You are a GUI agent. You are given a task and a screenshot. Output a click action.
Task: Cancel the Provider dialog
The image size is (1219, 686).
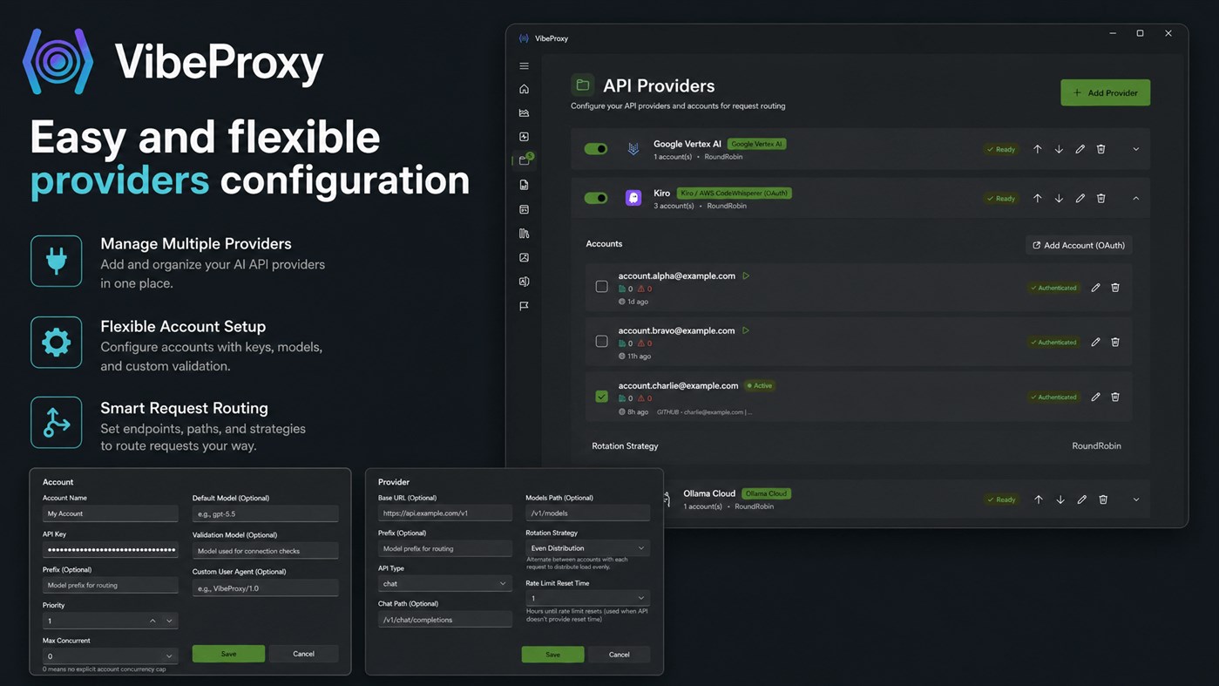point(619,655)
